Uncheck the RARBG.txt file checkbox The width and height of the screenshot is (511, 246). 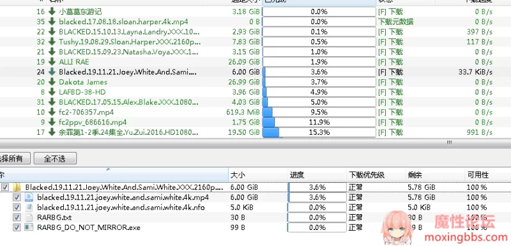click(x=17, y=217)
